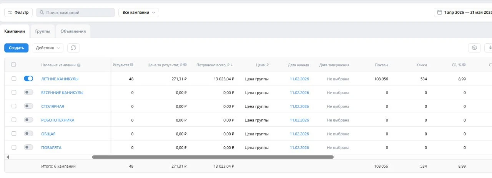The width and height of the screenshot is (492, 178).
Task: Open the РОБОТОТЕХНИКА campaign link
Action: (x=58, y=120)
